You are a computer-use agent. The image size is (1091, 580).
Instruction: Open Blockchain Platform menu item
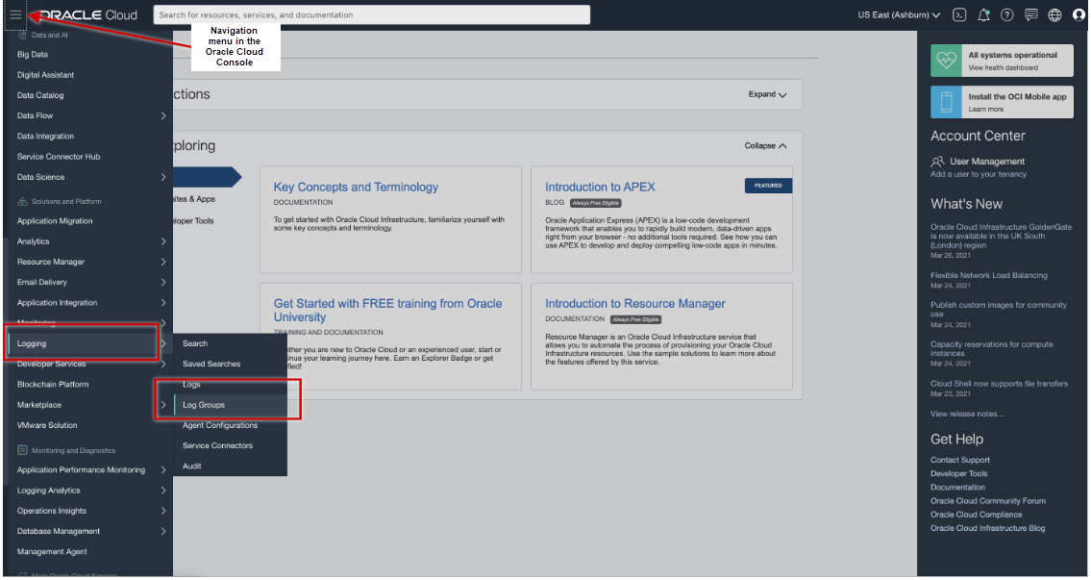[53, 385]
